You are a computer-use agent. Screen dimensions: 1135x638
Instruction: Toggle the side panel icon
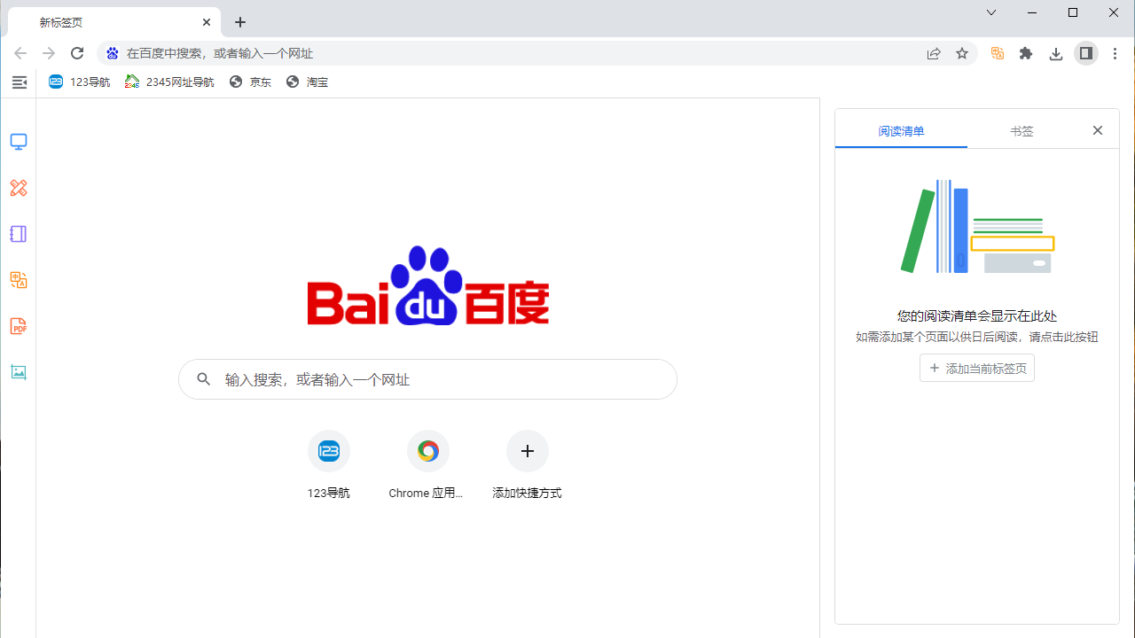pyautogui.click(x=1085, y=53)
